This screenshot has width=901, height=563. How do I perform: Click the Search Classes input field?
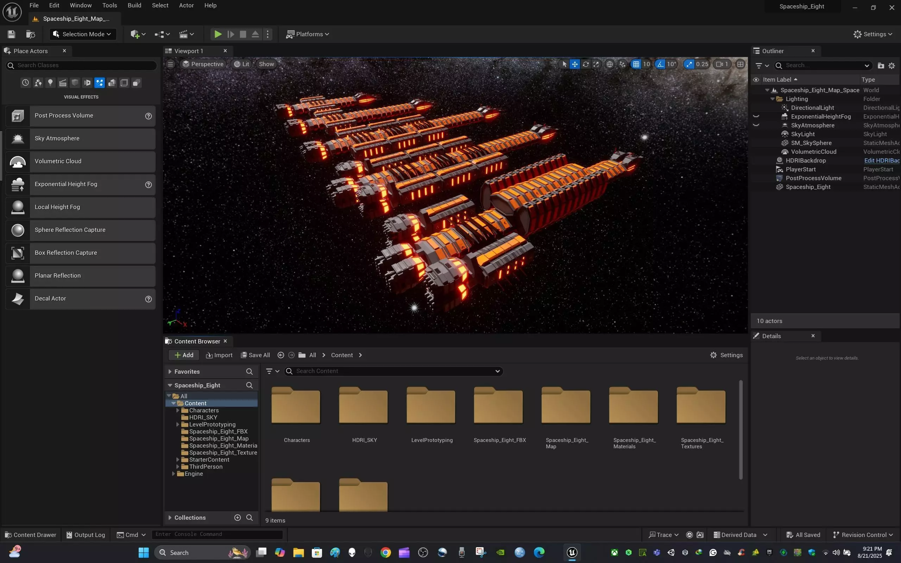click(x=81, y=65)
